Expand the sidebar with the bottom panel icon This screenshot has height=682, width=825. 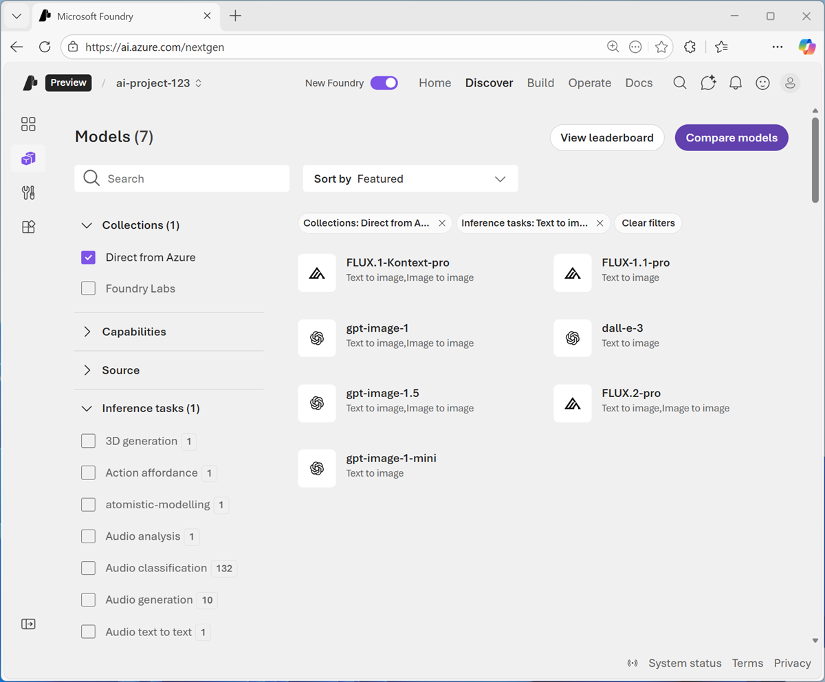pos(28,624)
